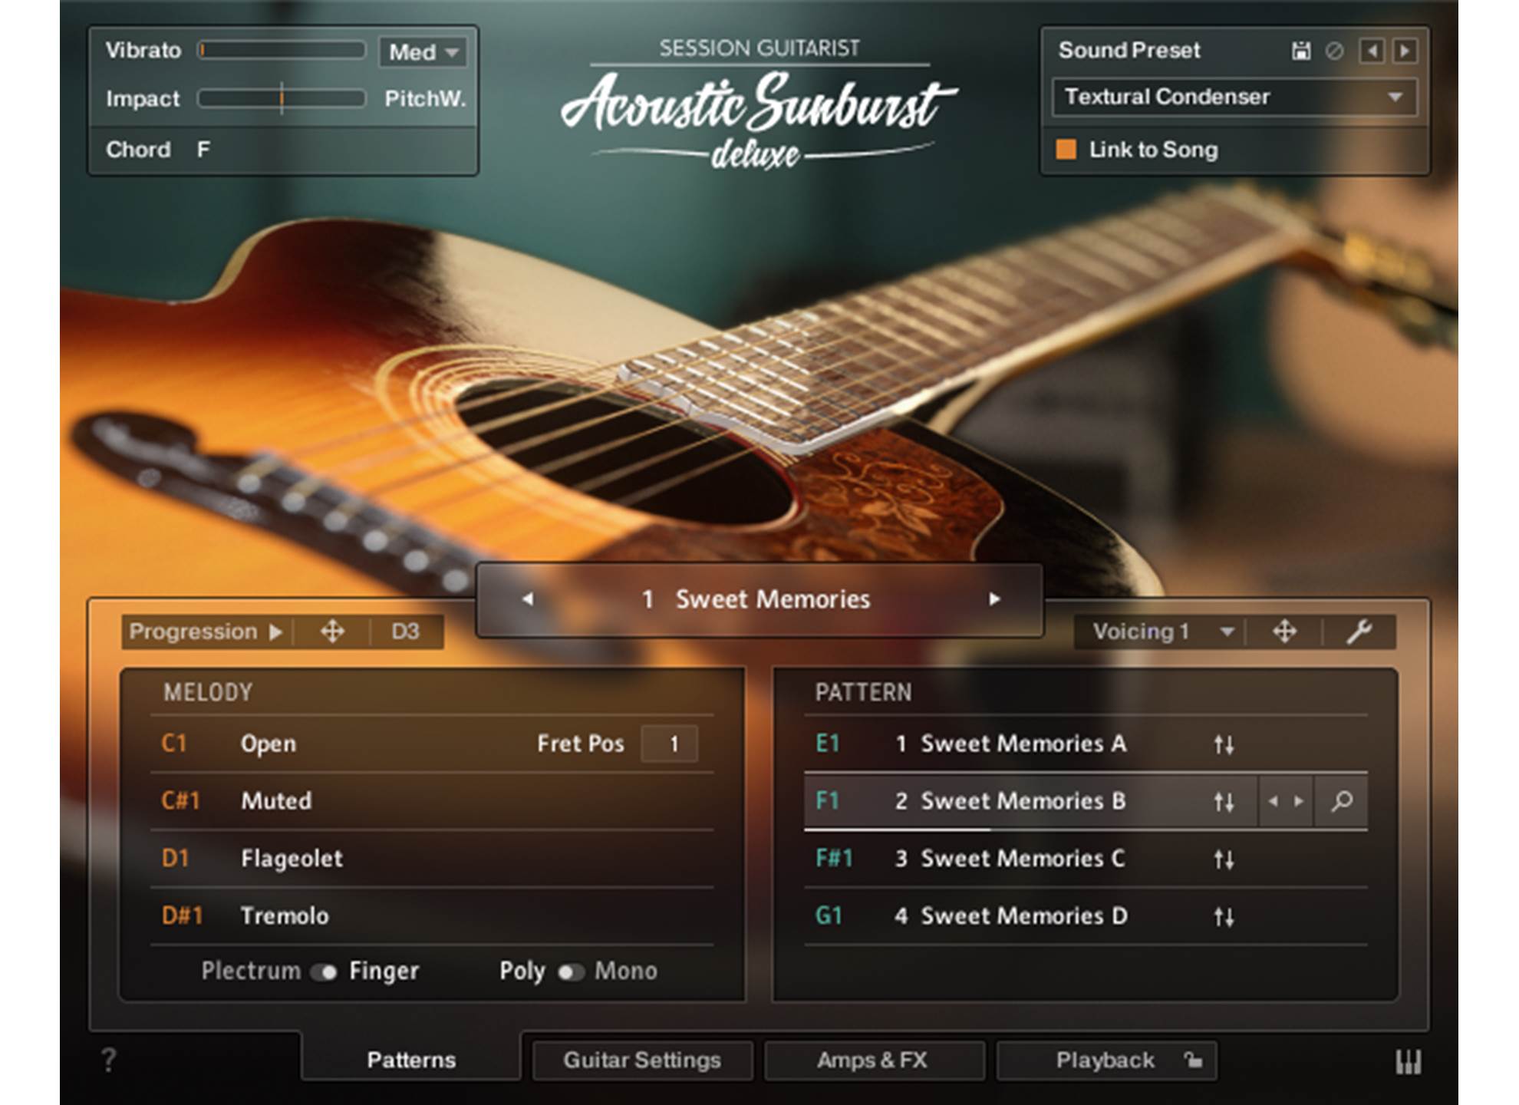1519x1105 pixels.
Task: Toggle the Link to Song checkbox
Action: (1066, 150)
